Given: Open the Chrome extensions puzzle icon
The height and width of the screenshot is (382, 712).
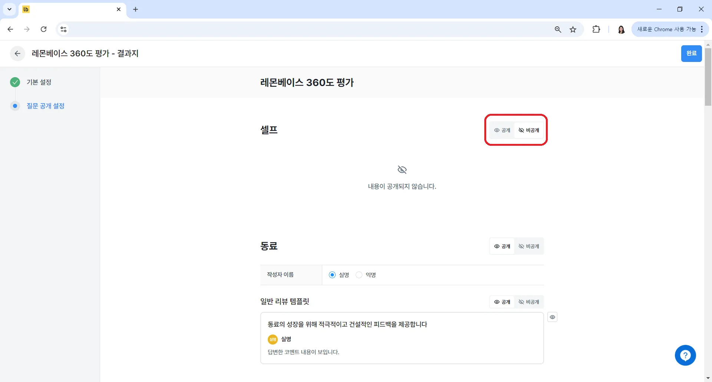Looking at the screenshot, I should (596, 29).
